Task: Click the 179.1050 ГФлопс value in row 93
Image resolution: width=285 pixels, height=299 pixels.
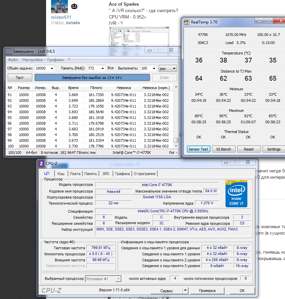Action: coord(96,106)
